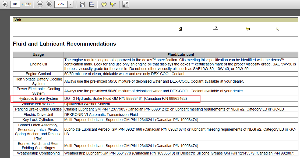300x158 pixels.
Task: Click the yellow folder icon in the header
Action: click(248, 29)
